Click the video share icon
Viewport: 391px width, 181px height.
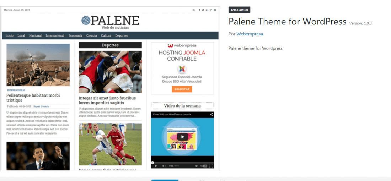coord(211,115)
